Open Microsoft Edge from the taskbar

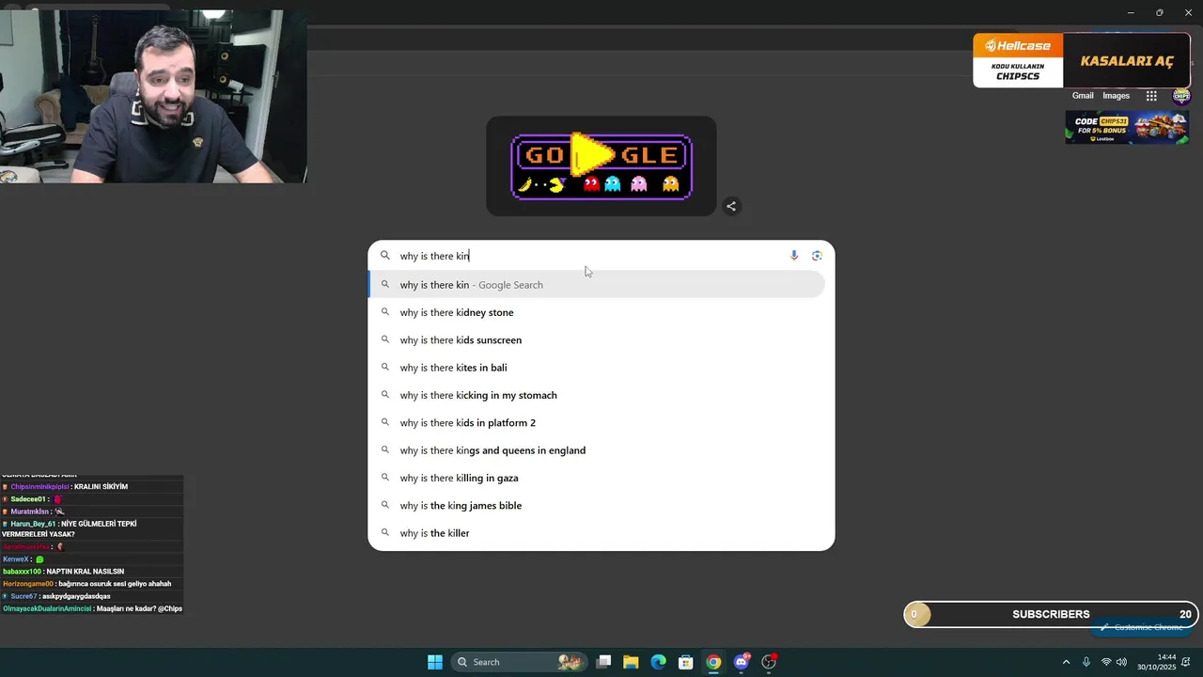(x=659, y=662)
